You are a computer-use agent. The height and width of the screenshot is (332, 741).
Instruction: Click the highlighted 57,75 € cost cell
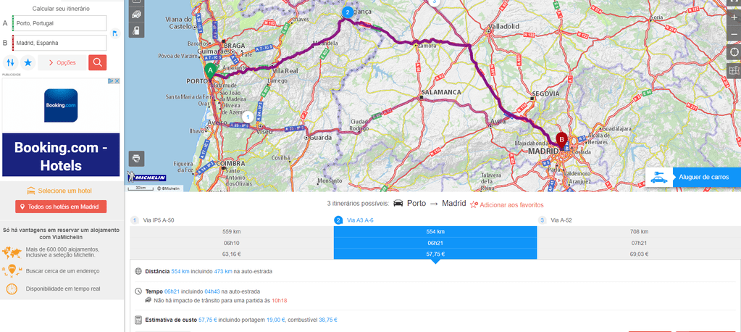pyautogui.click(x=435, y=254)
